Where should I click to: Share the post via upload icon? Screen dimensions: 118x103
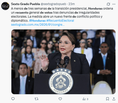click(114, 99)
